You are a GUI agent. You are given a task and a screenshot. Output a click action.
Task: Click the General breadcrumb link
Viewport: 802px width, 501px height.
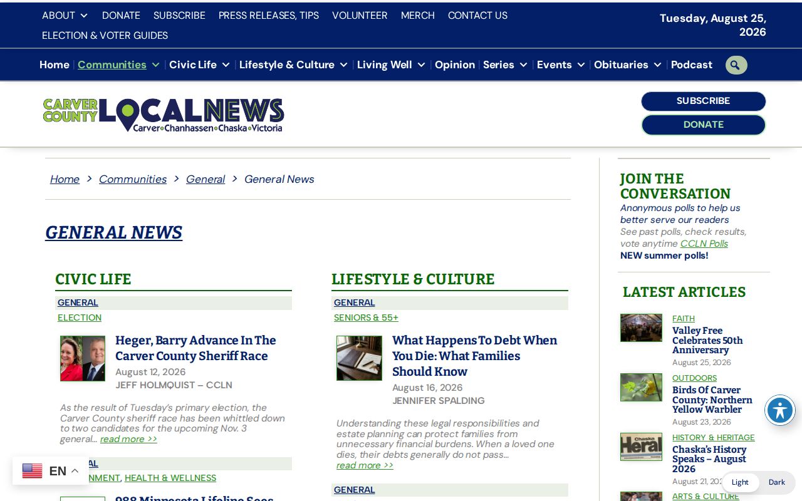(x=206, y=179)
